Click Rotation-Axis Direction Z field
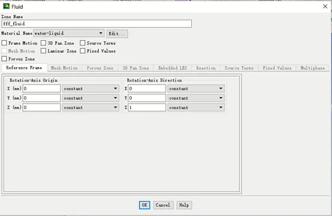Viewport: 332px width, 216px height. tap(147, 108)
